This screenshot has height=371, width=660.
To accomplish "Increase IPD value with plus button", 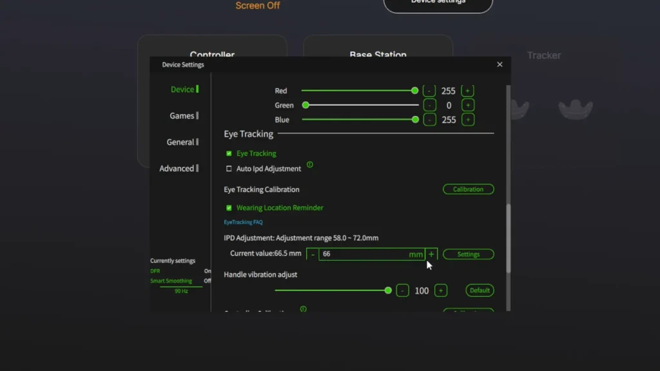I will 431,254.
